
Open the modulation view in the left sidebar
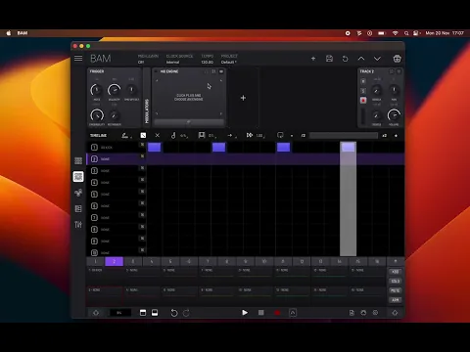78,193
